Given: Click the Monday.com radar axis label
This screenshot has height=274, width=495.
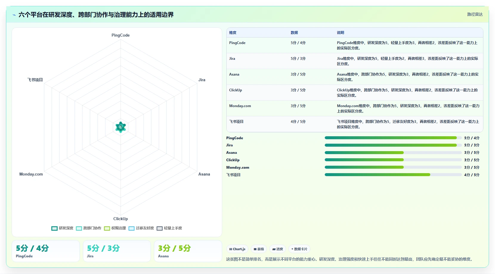Looking at the screenshot, I should click(31, 174).
